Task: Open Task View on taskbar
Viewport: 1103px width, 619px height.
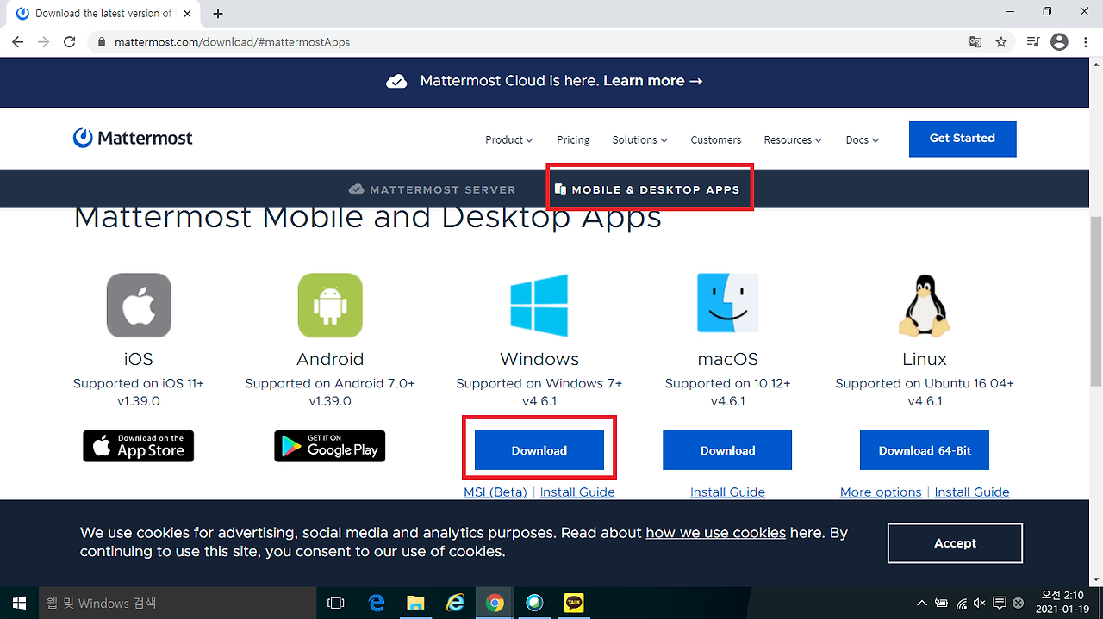Action: [336, 604]
